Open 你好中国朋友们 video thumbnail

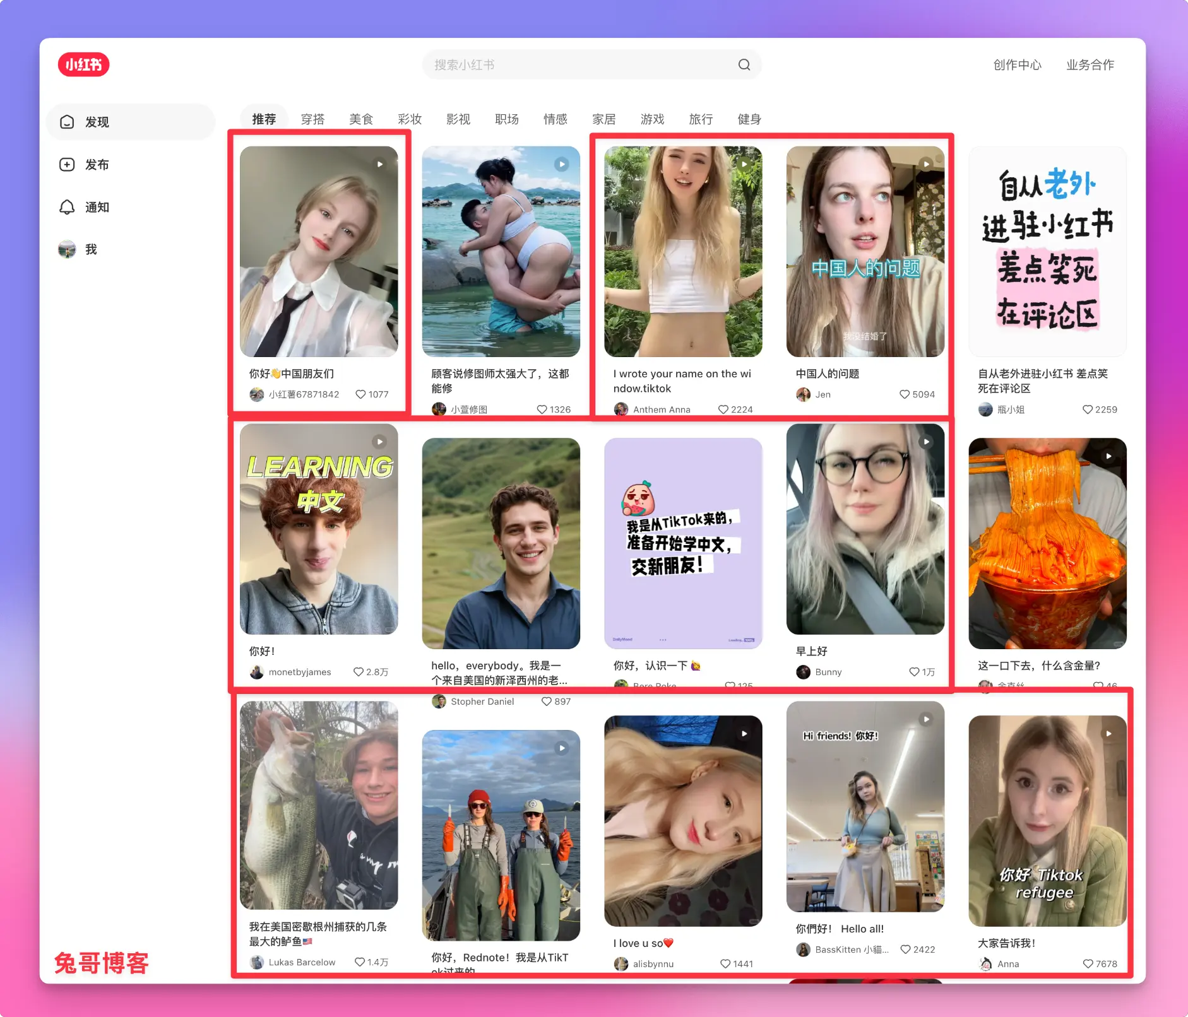319,252
